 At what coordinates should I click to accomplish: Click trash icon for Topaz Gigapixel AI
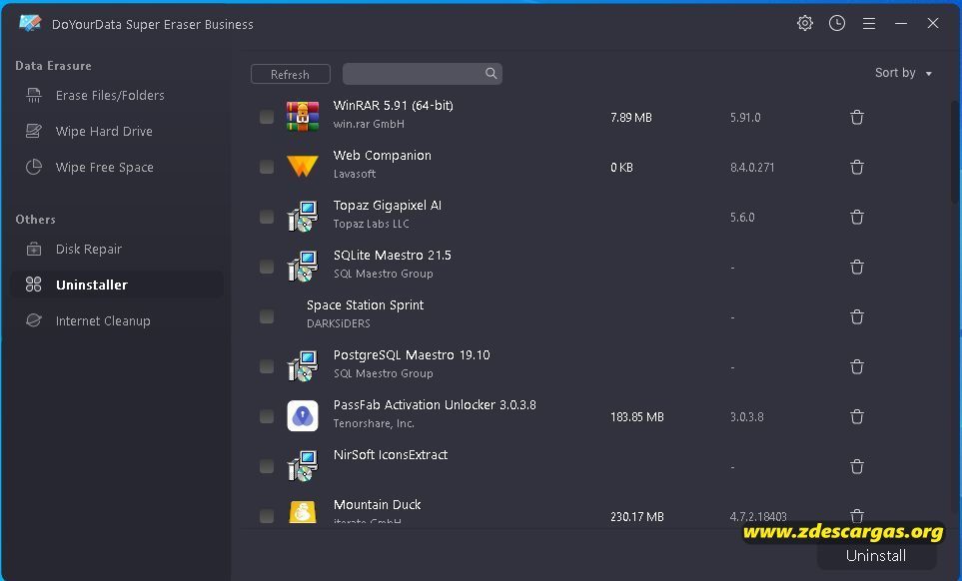coord(857,217)
